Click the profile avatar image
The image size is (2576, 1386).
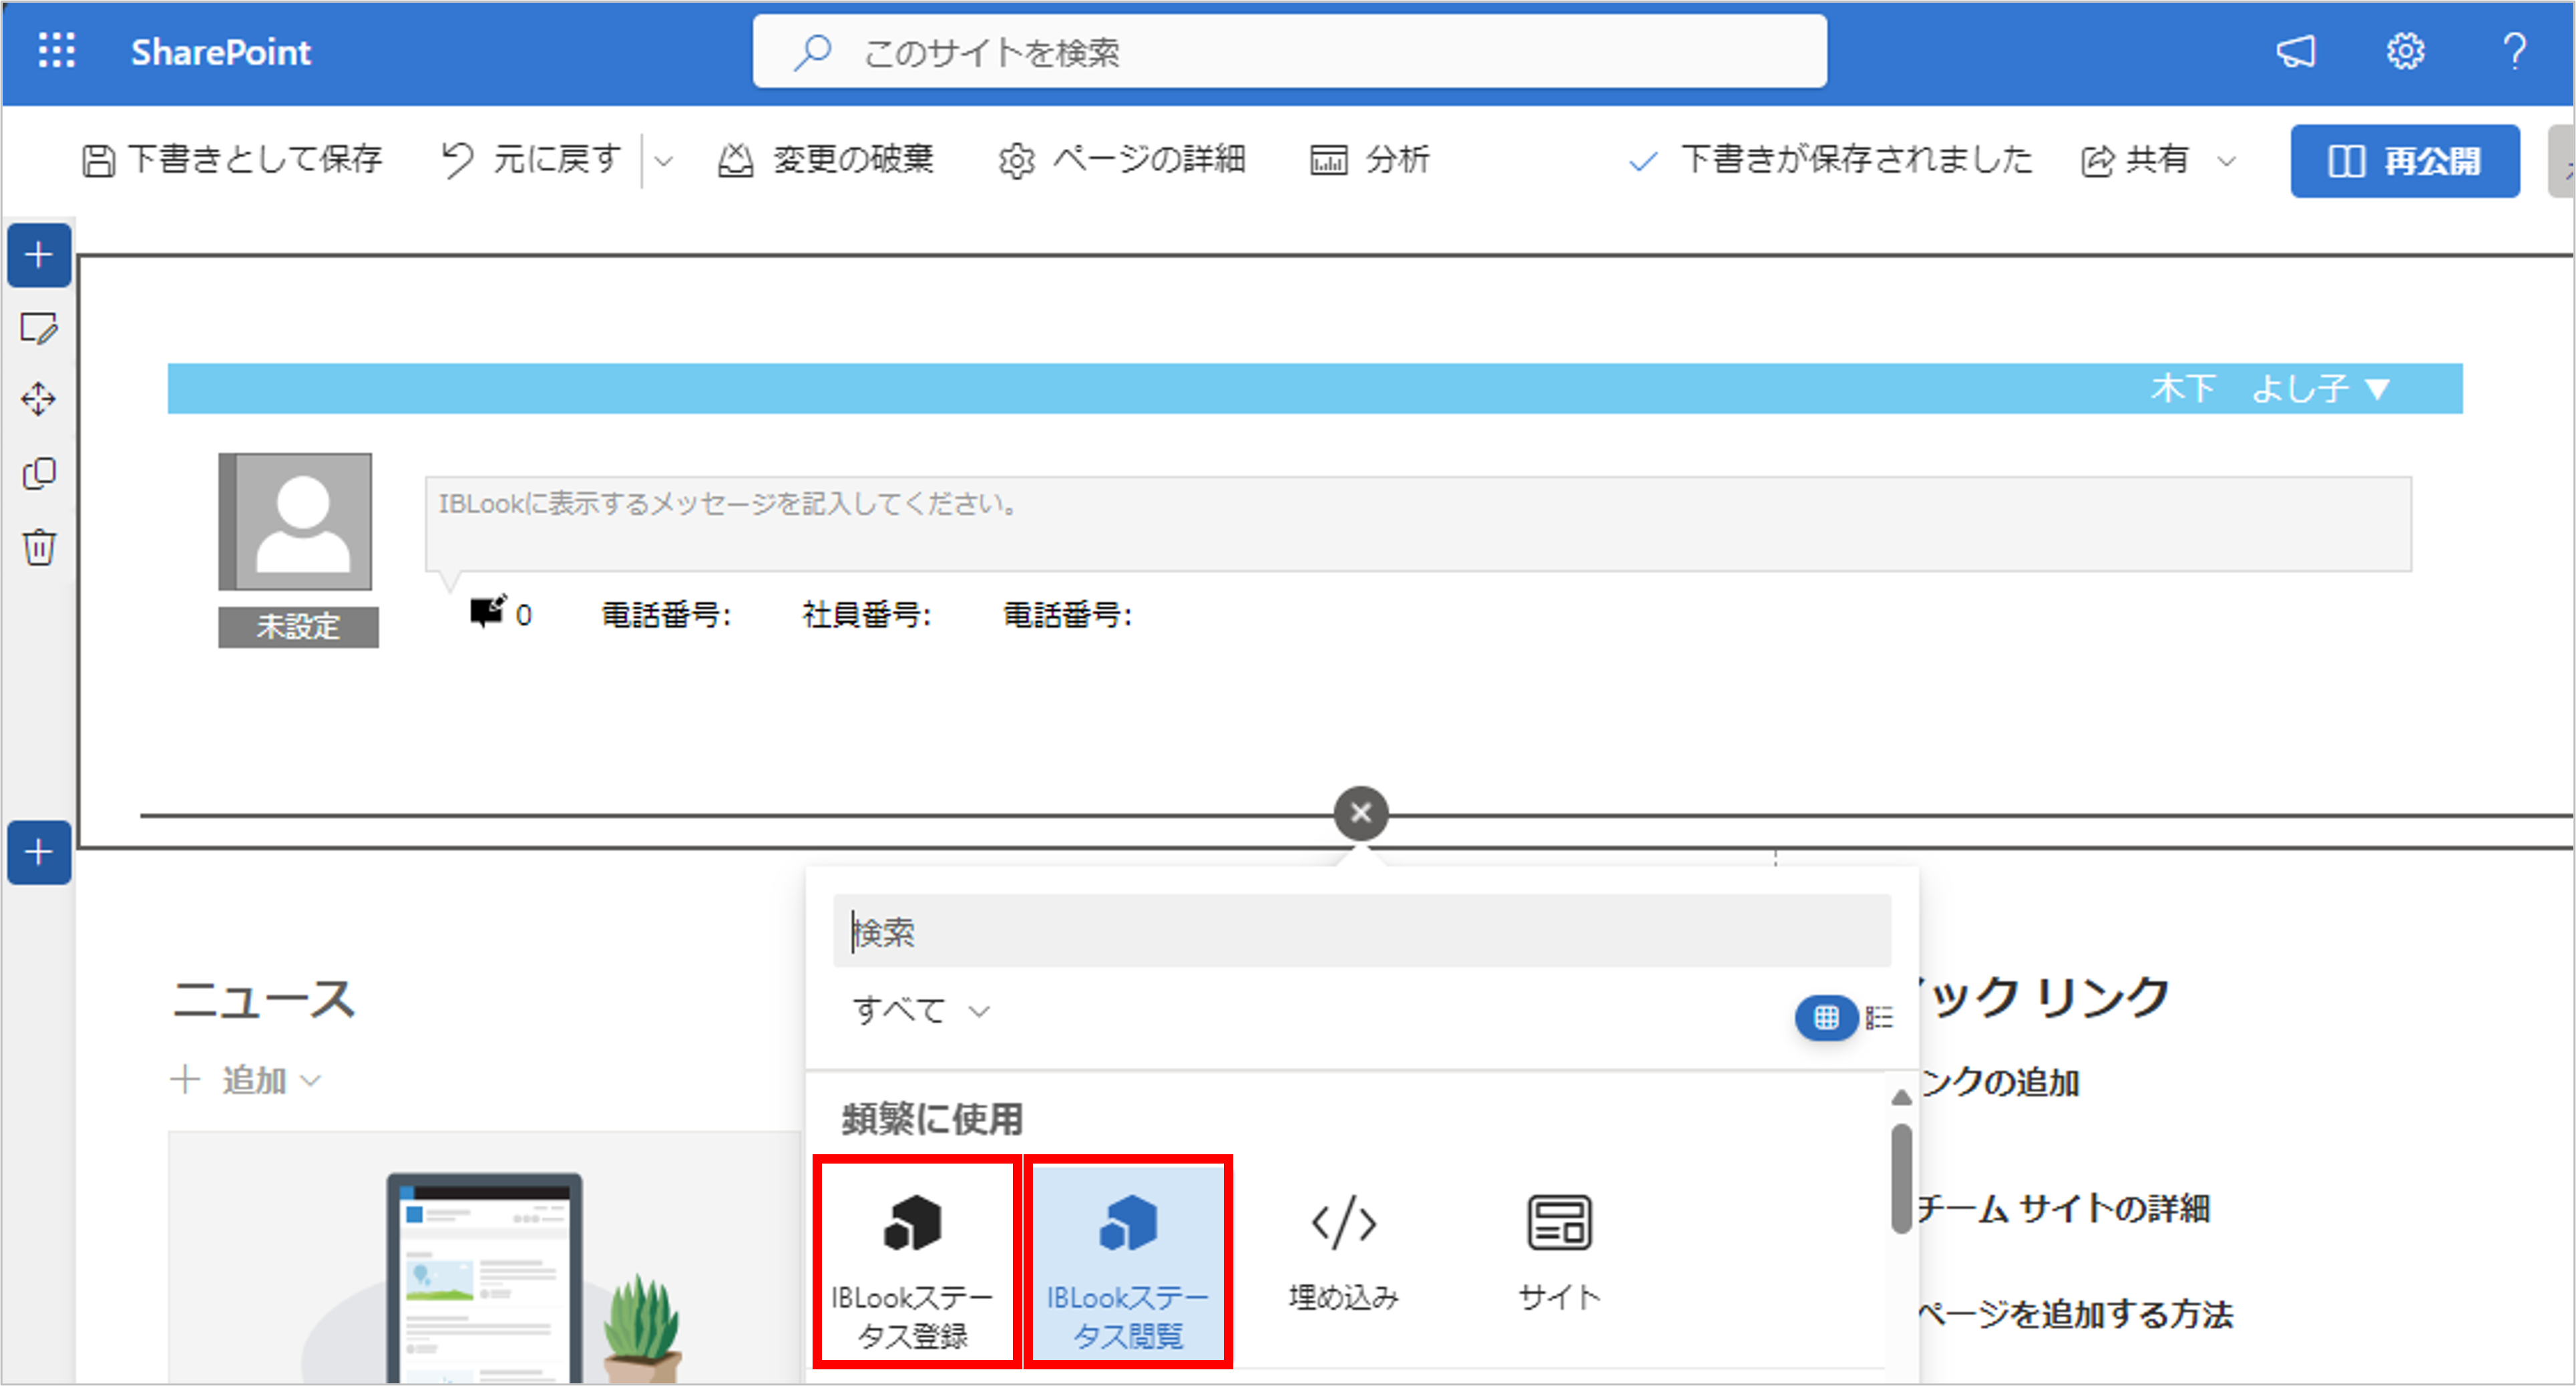[296, 522]
